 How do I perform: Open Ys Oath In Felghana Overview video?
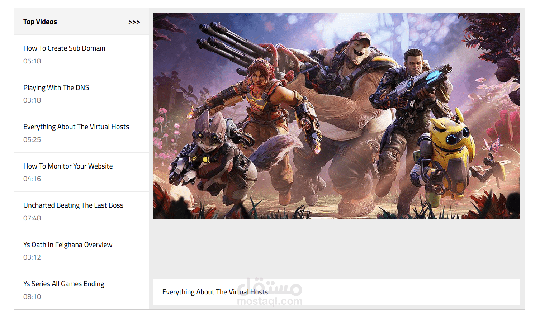81,251
